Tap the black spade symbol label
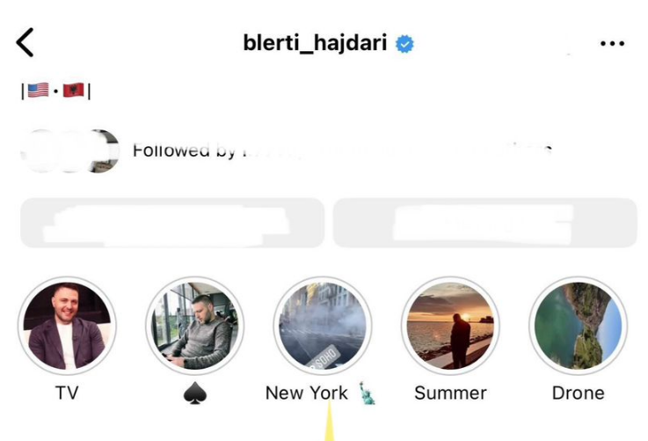The width and height of the screenshot is (648, 441). (195, 393)
